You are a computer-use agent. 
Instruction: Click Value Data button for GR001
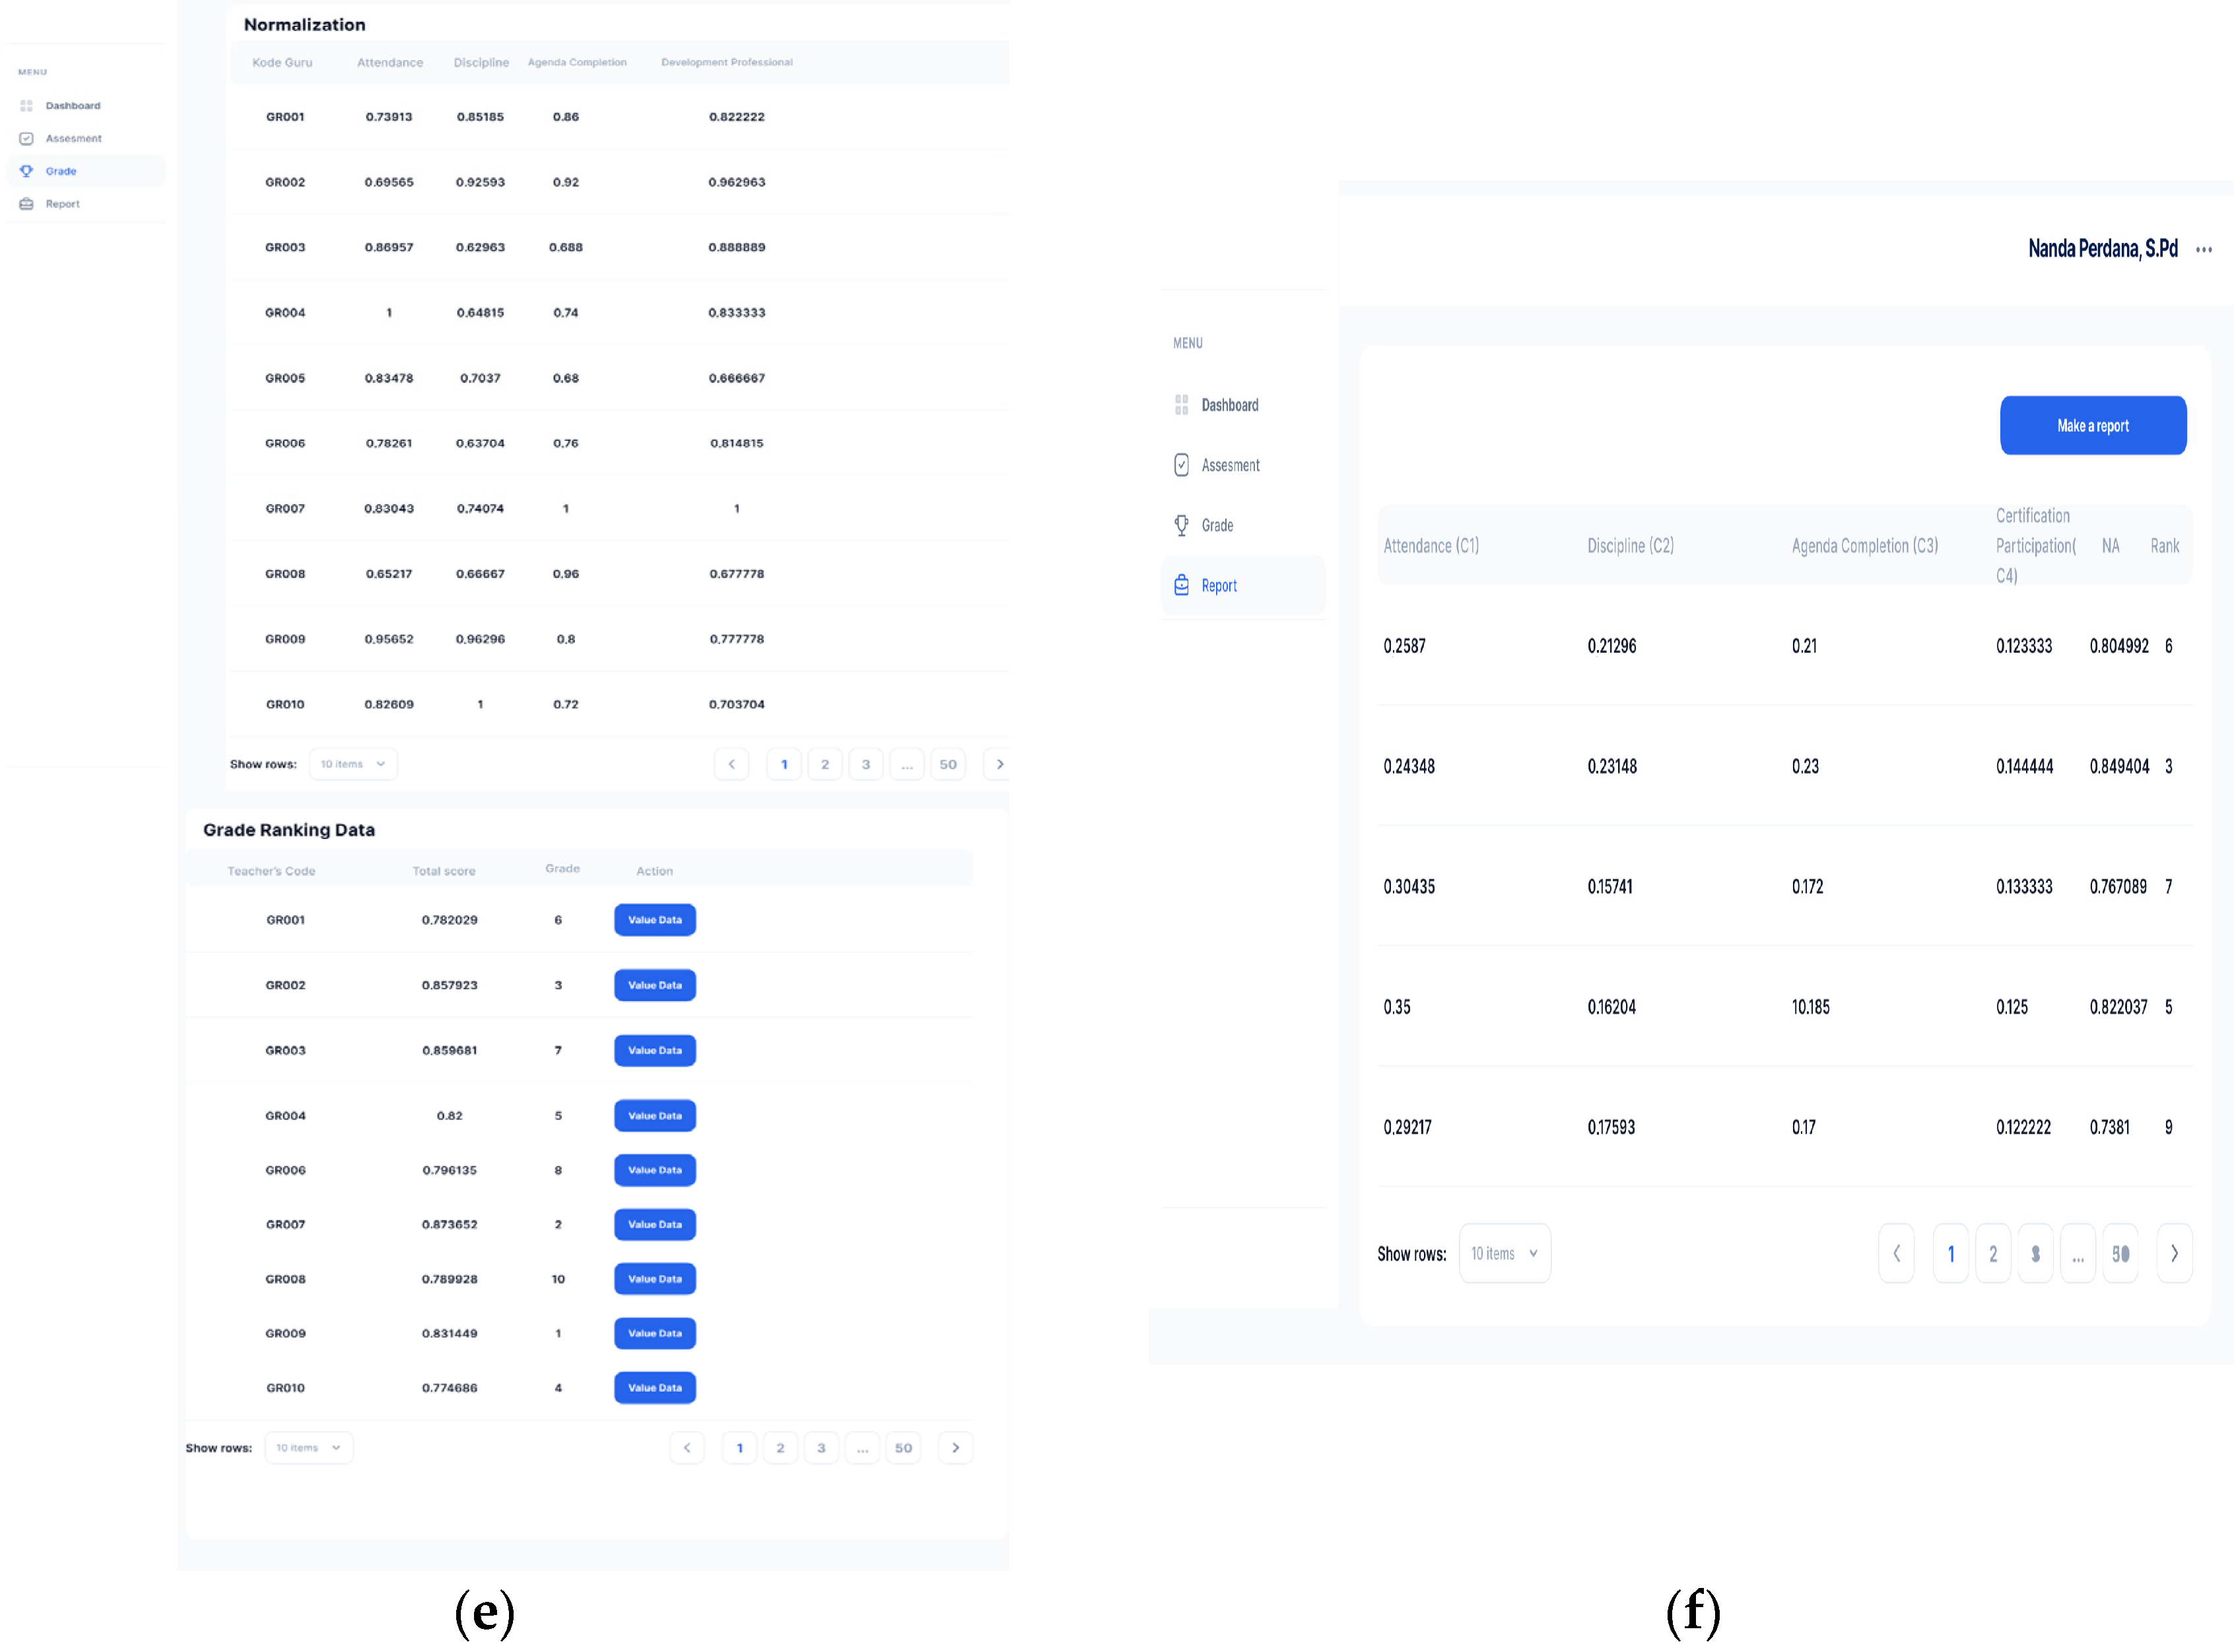[x=654, y=920]
